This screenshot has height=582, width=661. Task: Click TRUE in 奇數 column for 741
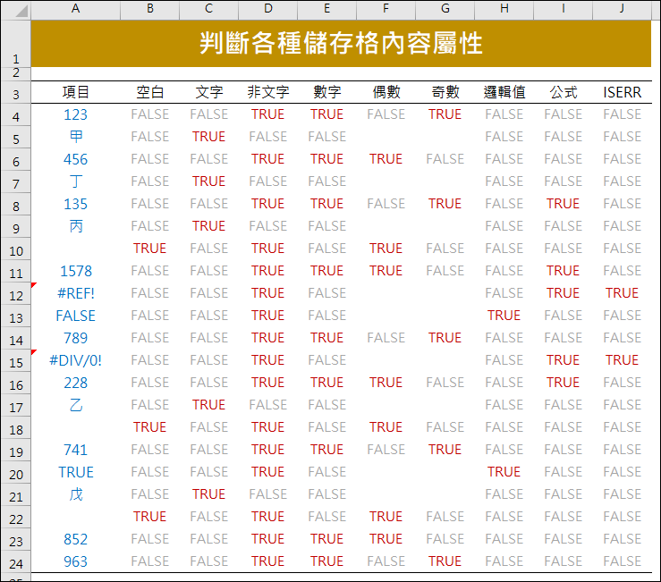click(x=445, y=450)
